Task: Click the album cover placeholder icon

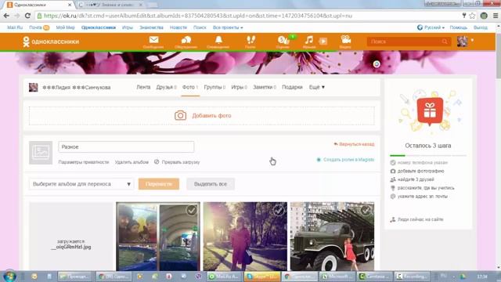Action: (41, 153)
